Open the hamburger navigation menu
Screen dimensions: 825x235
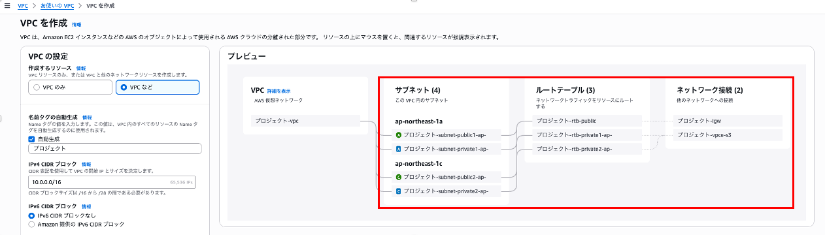coord(7,6)
